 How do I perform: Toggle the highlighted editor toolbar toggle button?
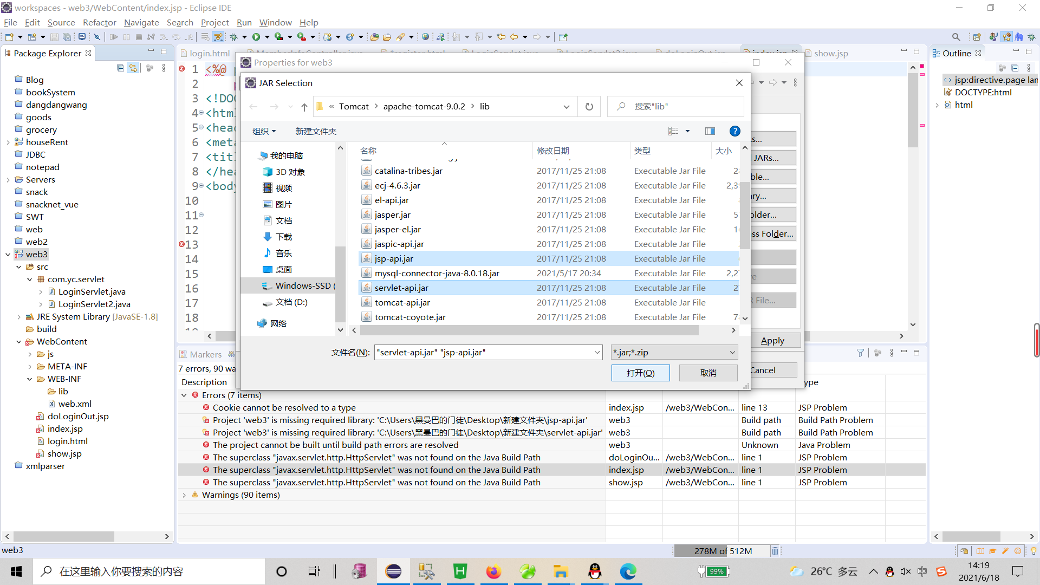[x=218, y=37]
